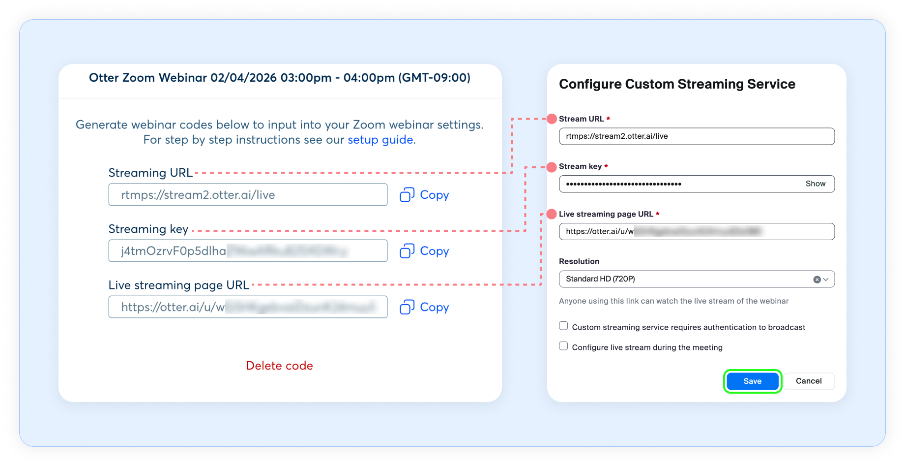Cancel the streaming service configuration
The width and height of the screenshot is (905, 466).
[x=808, y=381]
